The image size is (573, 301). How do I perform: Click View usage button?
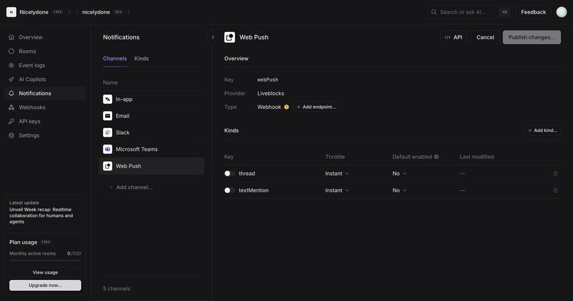pos(45,272)
